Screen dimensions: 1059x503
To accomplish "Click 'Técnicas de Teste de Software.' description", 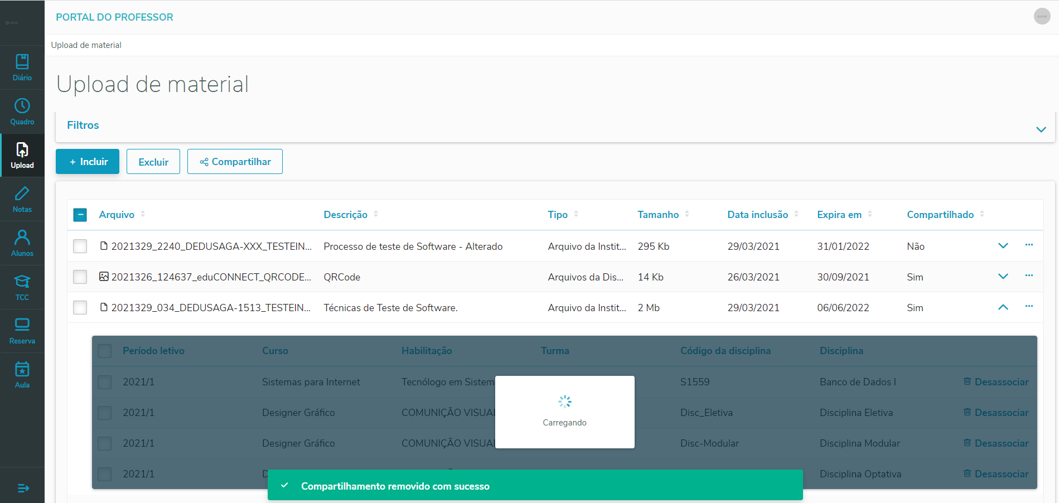I will 391,308.
